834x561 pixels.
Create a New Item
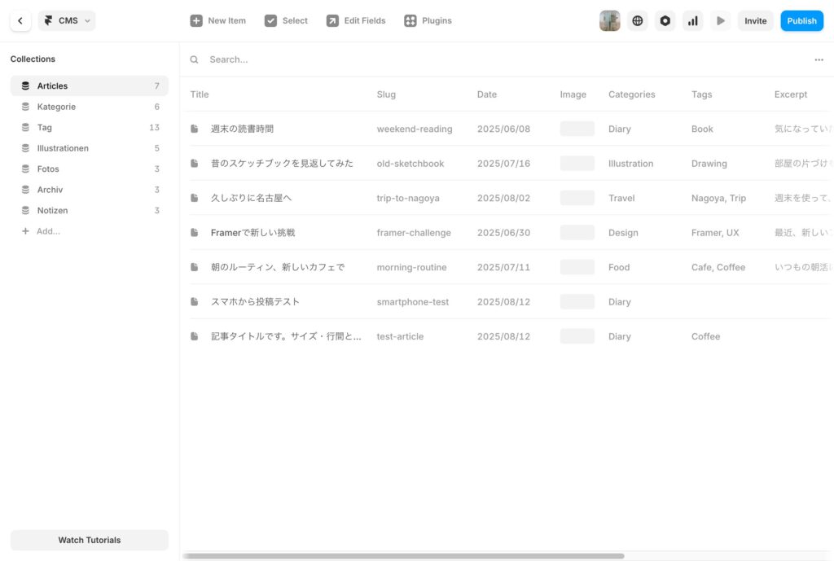click(217, 21)
